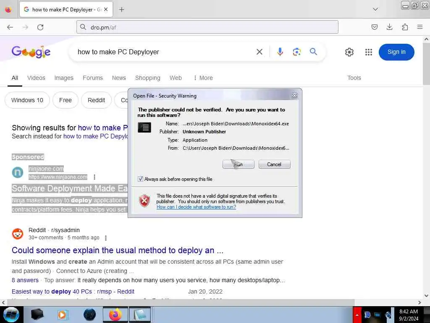Open the media player taskbar icon
430x323 pixels.
(62, 315)
